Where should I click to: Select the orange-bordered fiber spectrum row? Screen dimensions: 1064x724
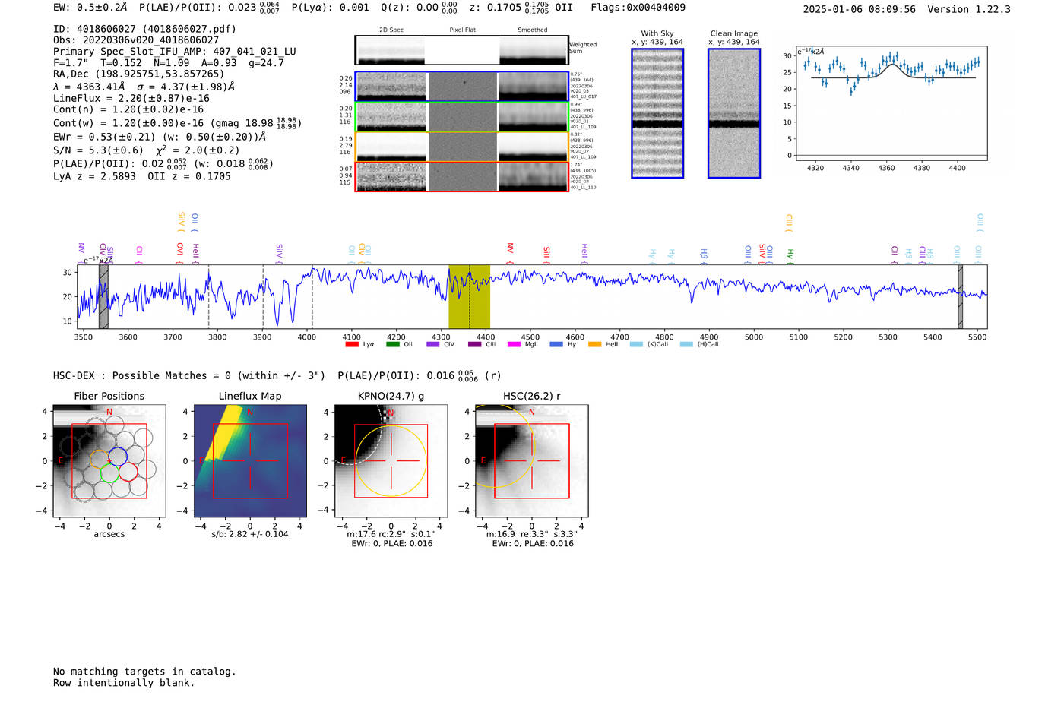[461, 147]
